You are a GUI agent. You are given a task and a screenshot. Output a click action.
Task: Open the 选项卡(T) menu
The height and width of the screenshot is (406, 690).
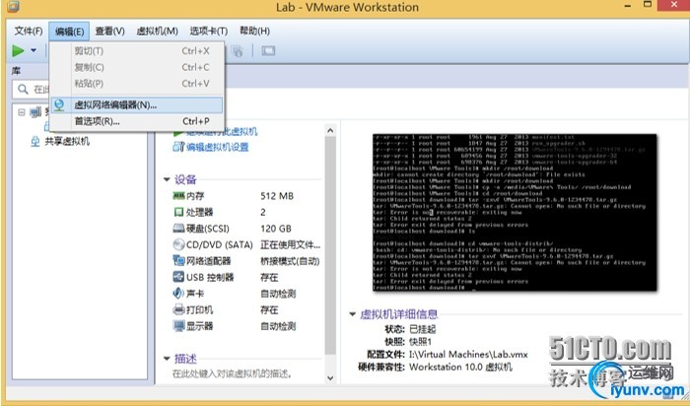209,32
